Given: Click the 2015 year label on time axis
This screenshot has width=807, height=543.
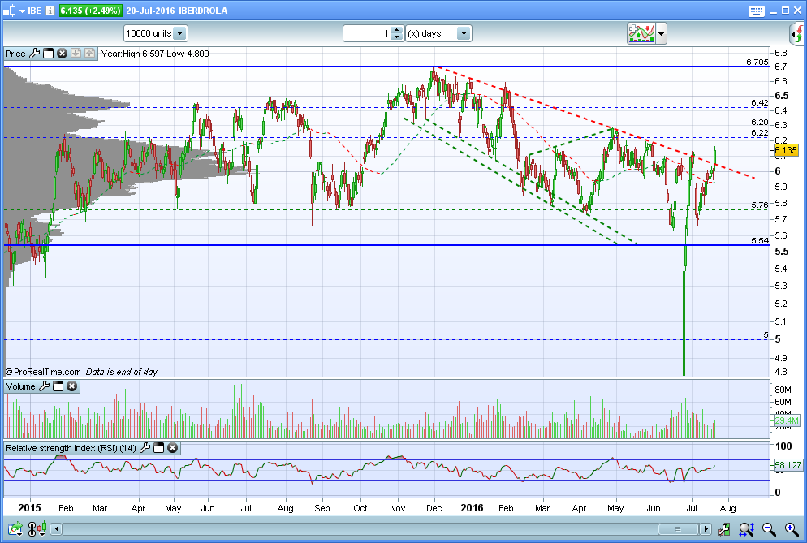Looking at the screenshot, I should click(x=29, y=507).
